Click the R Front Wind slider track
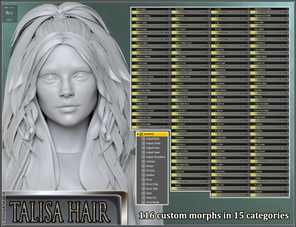 229,161
